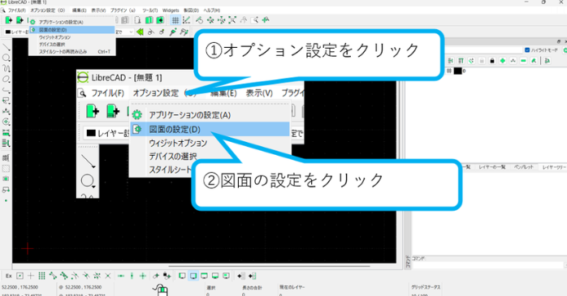Toggle the # mark of layer 0
567x296 pixels.
coord(449,71)
